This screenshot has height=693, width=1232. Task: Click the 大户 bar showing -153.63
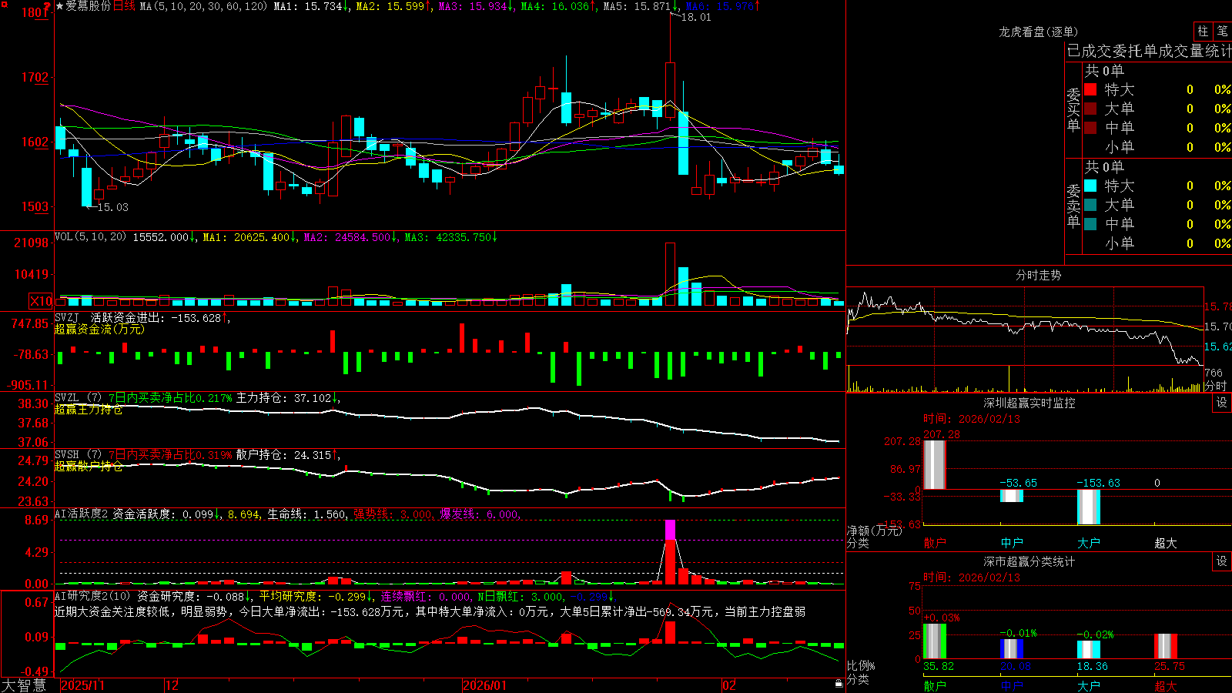(x=1089, y=507)
